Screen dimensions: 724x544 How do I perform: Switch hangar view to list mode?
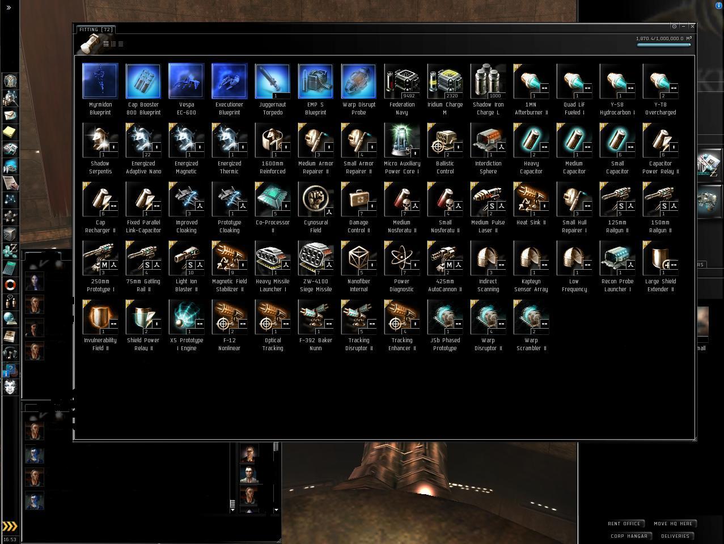pyautogui.click(x=120, y=44)
